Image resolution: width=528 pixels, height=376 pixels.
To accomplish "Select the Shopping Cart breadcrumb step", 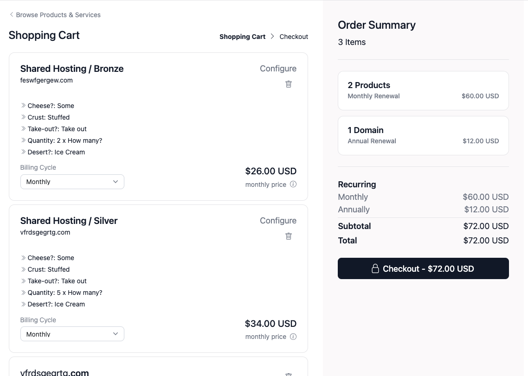I will pyautogui.click(x=242, y=37).
